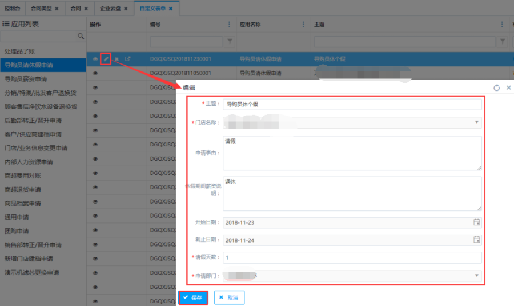Open the 编号 column options menu
This screenshot has height=306, width=514.
[230, 25]
